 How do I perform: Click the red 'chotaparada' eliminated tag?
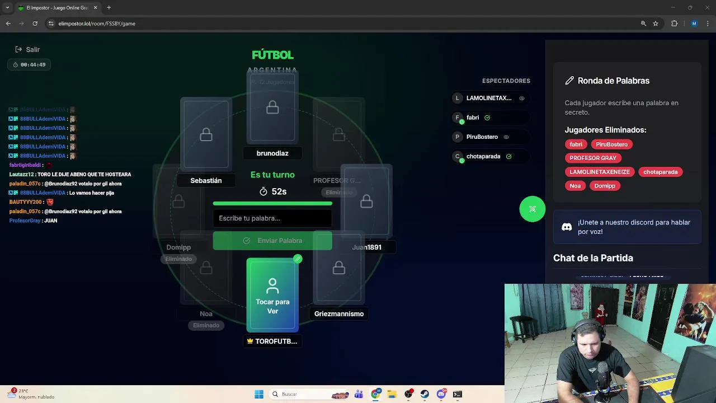[x=660, y=172]
